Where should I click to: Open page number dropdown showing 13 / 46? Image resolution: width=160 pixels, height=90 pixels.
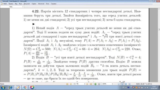tap(84, 84)
